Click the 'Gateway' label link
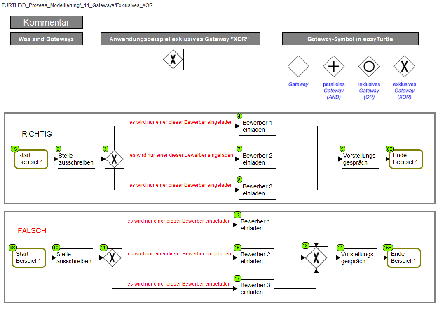This screenshot has height=318, width=438. coord(298,84)
